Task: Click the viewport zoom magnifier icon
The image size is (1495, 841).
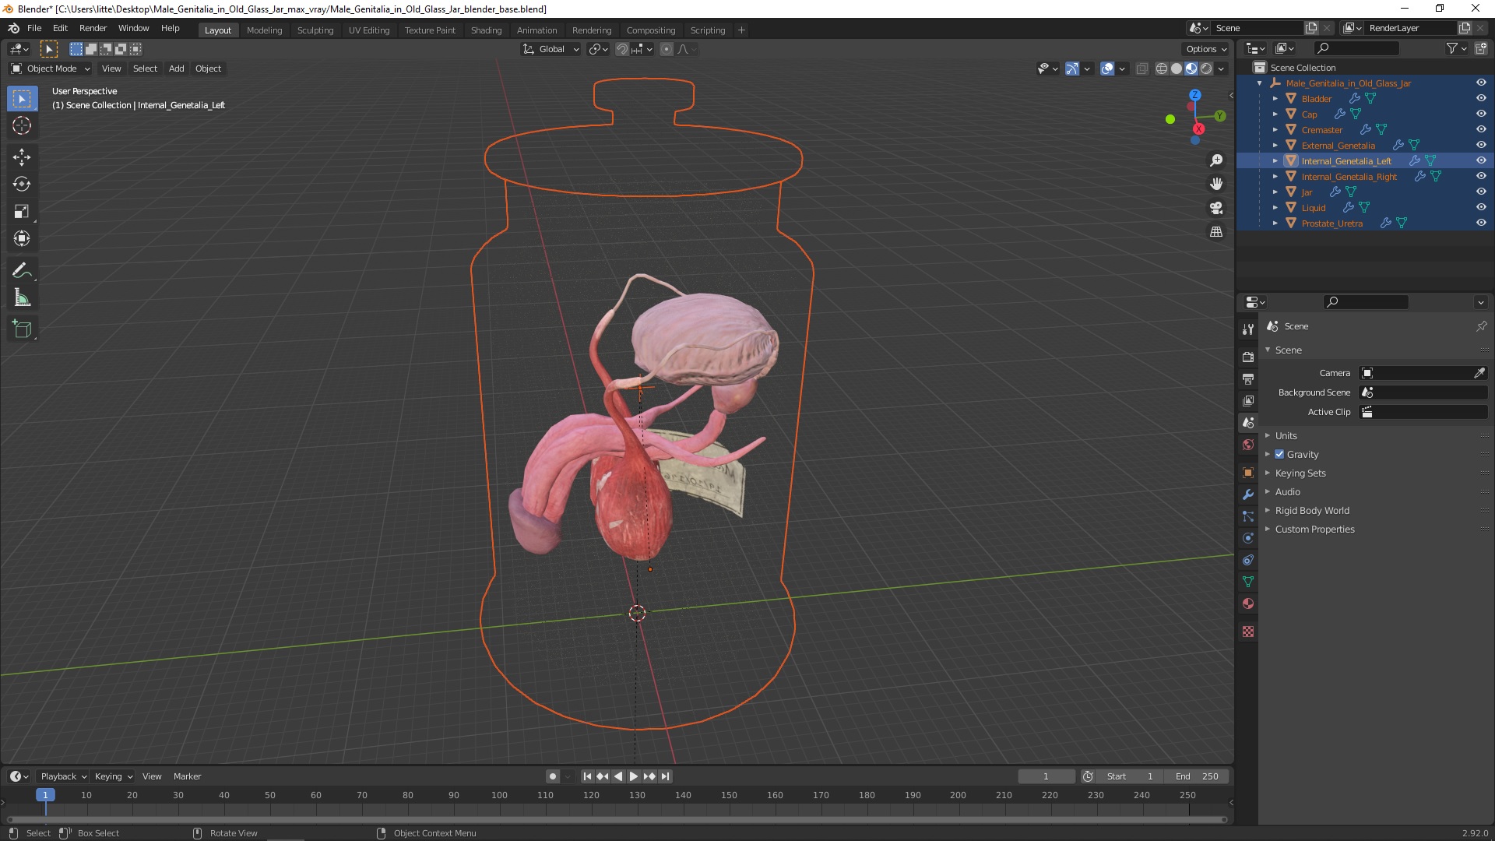Action: coord(1216,160)
